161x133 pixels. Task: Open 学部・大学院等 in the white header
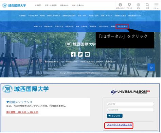(51, 5)
